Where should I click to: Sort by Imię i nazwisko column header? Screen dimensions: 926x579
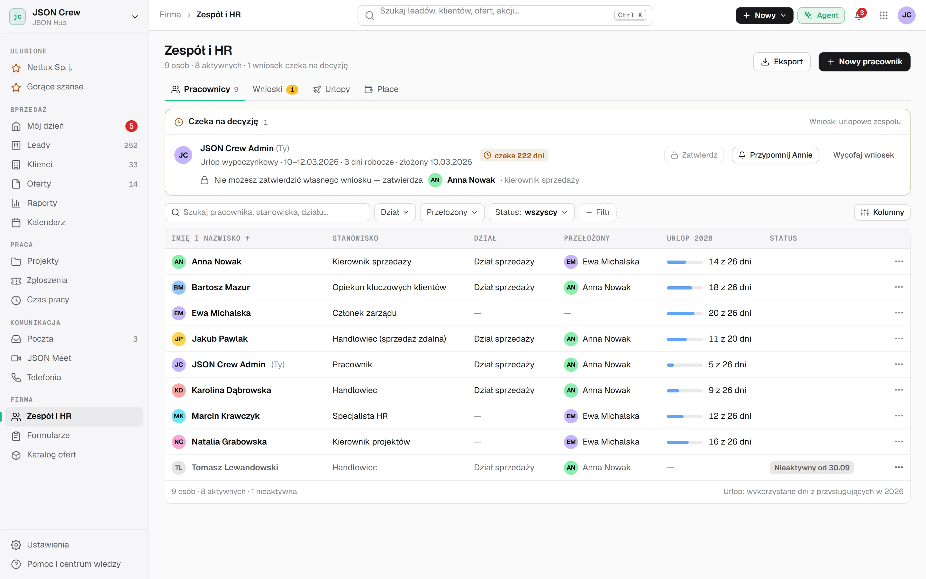click(x=211, y=238)
